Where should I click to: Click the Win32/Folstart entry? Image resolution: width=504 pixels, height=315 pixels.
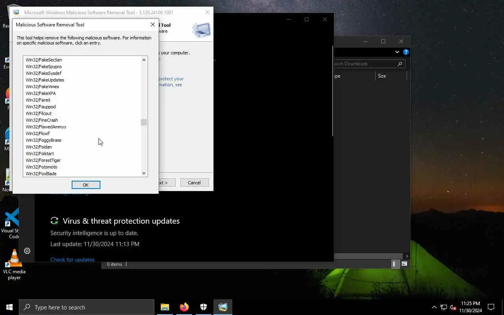coord(40,154)
